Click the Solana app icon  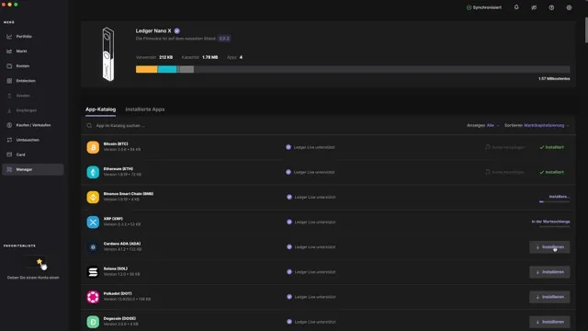point(93,272)
